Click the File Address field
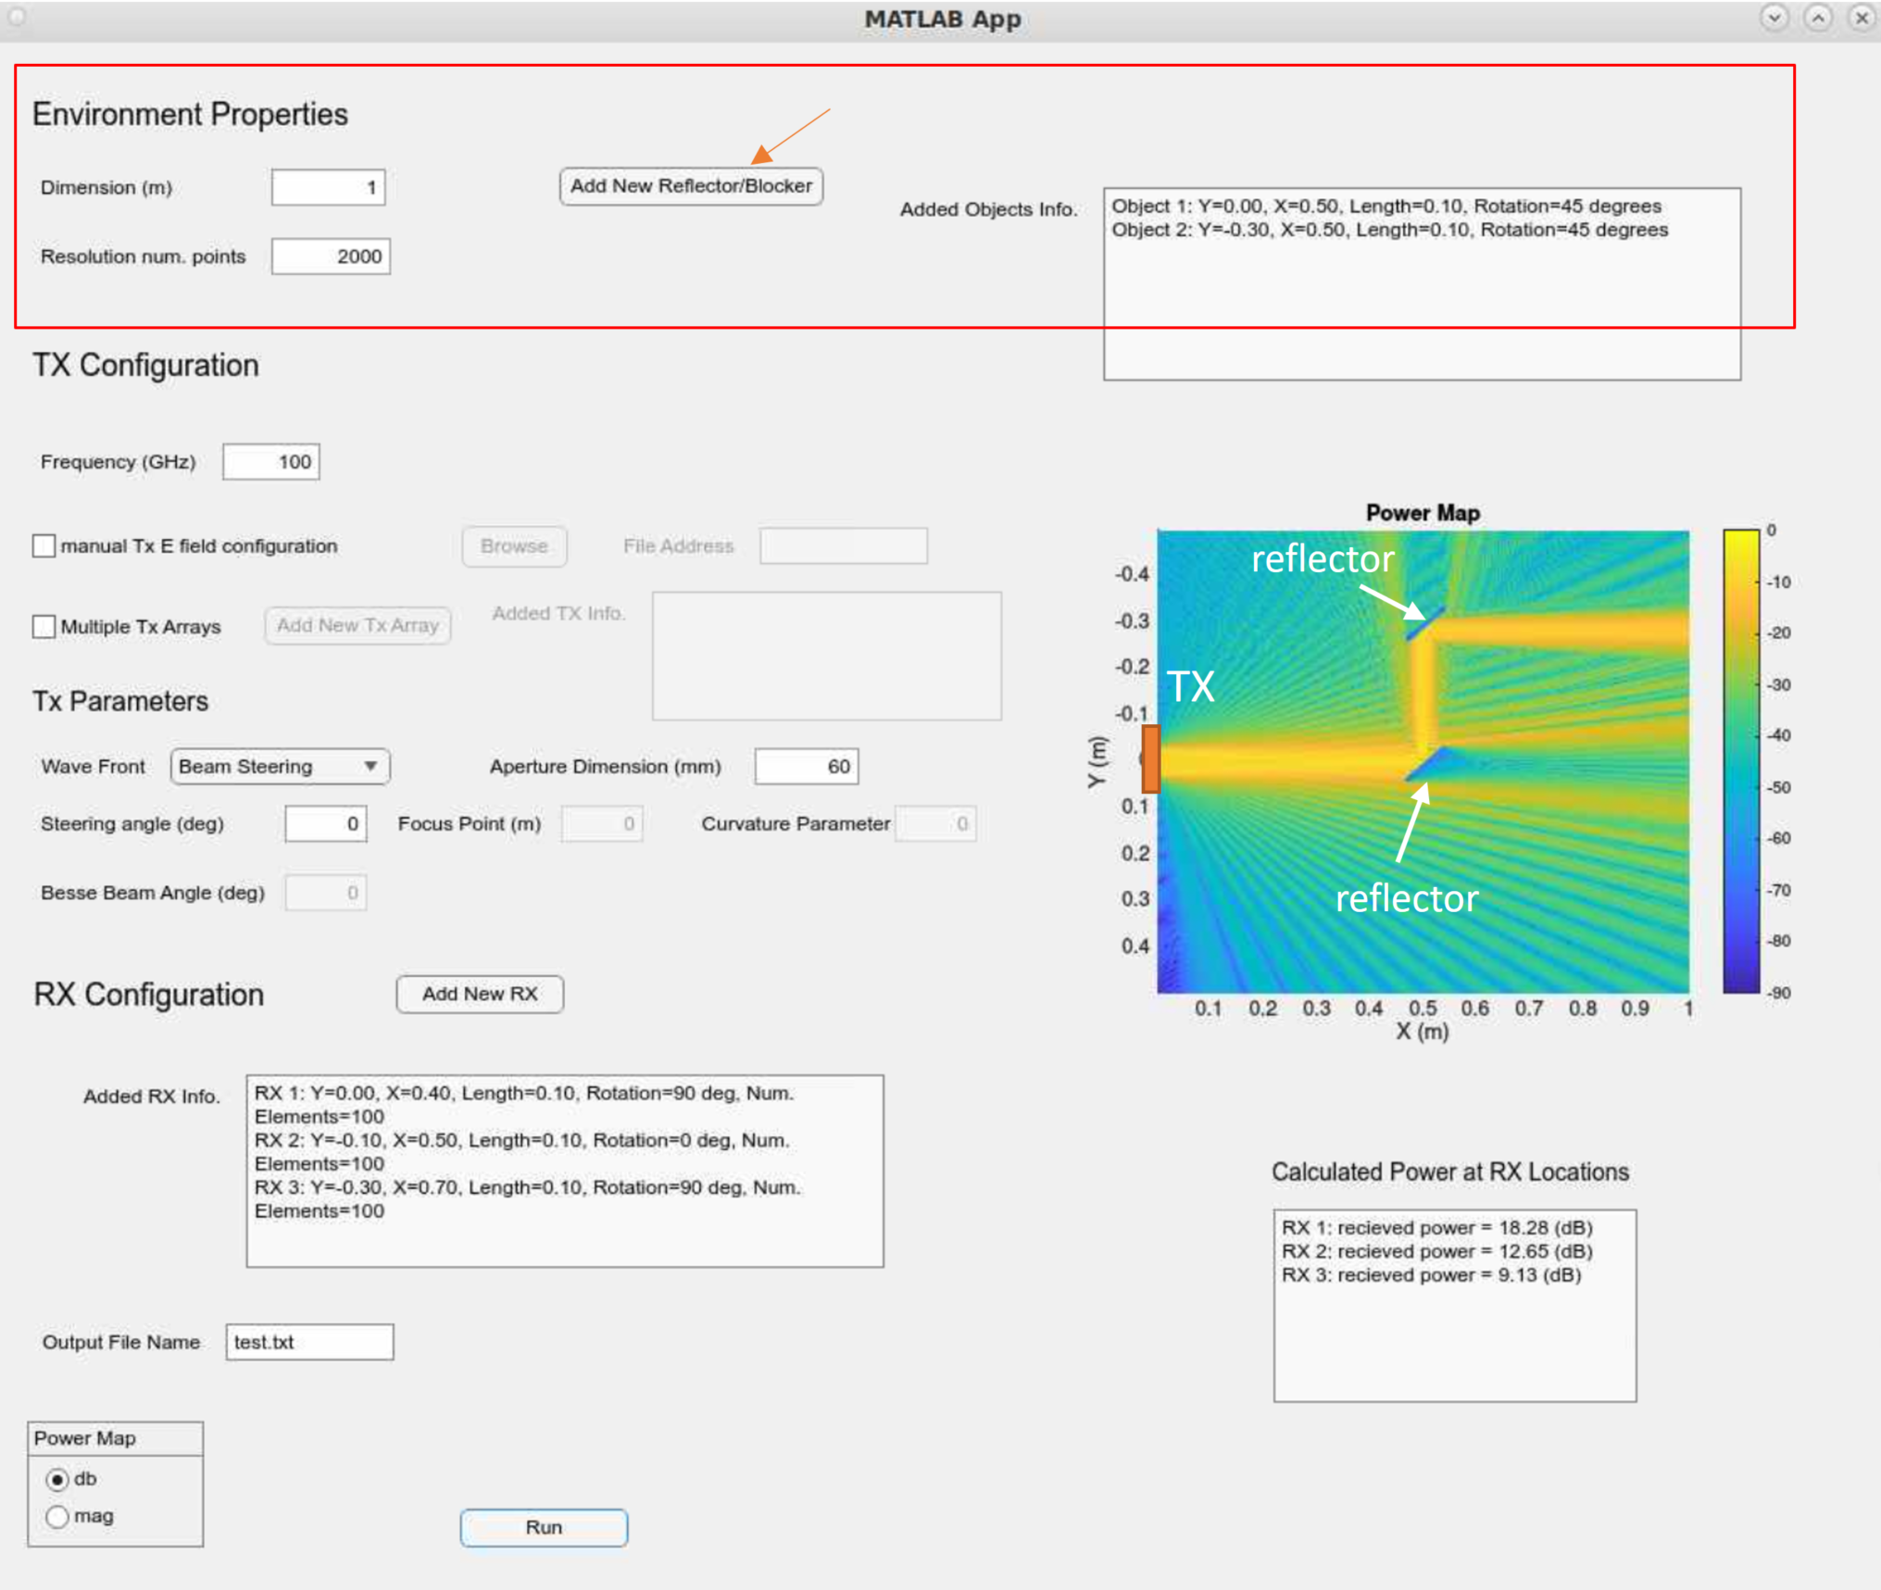This screenshot has width=1881, height=1590. [844, 545]
